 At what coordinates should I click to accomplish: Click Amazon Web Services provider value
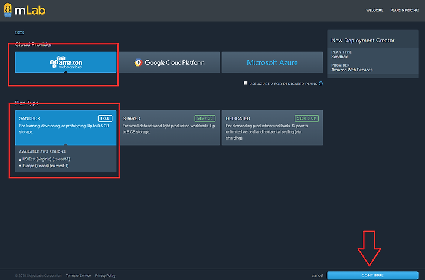352,70
